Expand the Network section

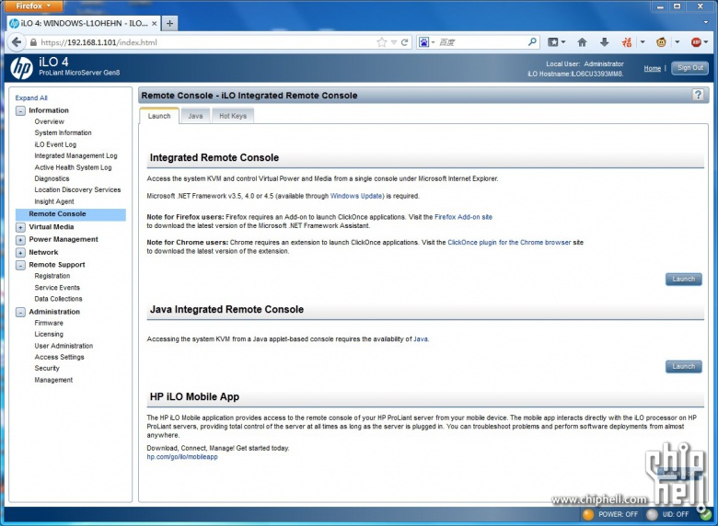(20, 253)
